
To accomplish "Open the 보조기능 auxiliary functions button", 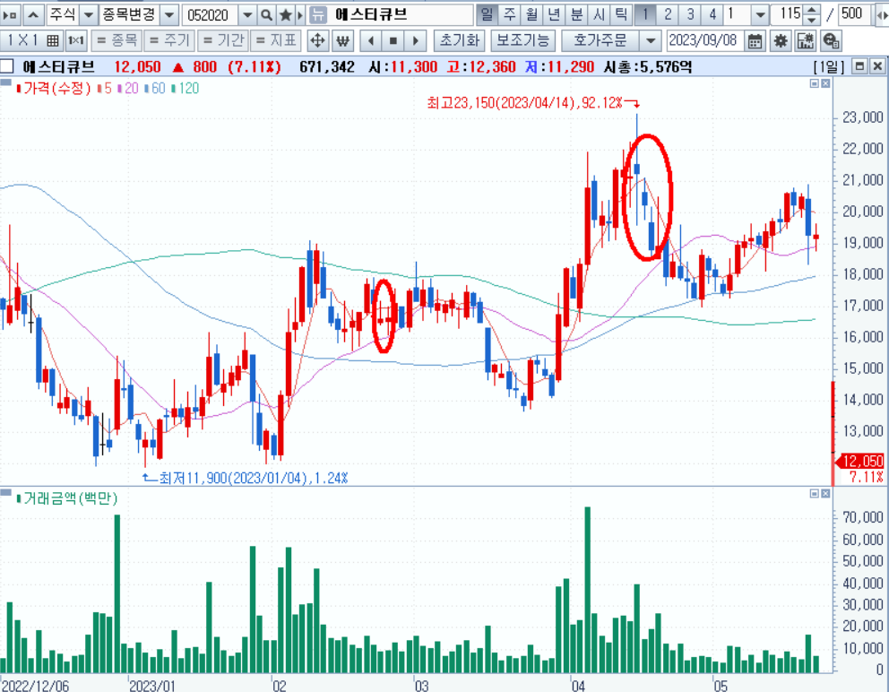I will [522, 41].
